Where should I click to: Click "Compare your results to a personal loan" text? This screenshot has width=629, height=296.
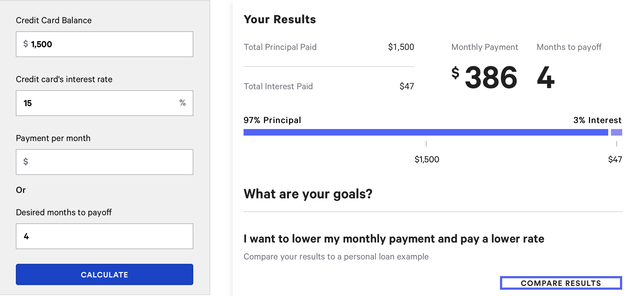tap(336, 256)
